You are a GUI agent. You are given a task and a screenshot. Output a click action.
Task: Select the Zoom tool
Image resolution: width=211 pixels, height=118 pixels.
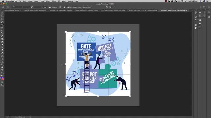pyautogui.click(x=2, y=70)
